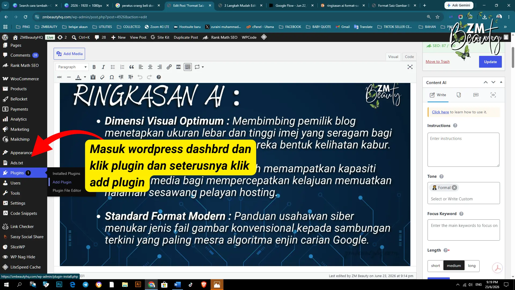Click the Update post button

tap(490, 62)
